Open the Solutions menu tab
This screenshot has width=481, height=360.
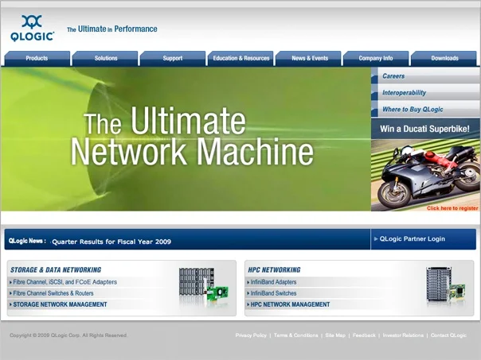point(105,58)
